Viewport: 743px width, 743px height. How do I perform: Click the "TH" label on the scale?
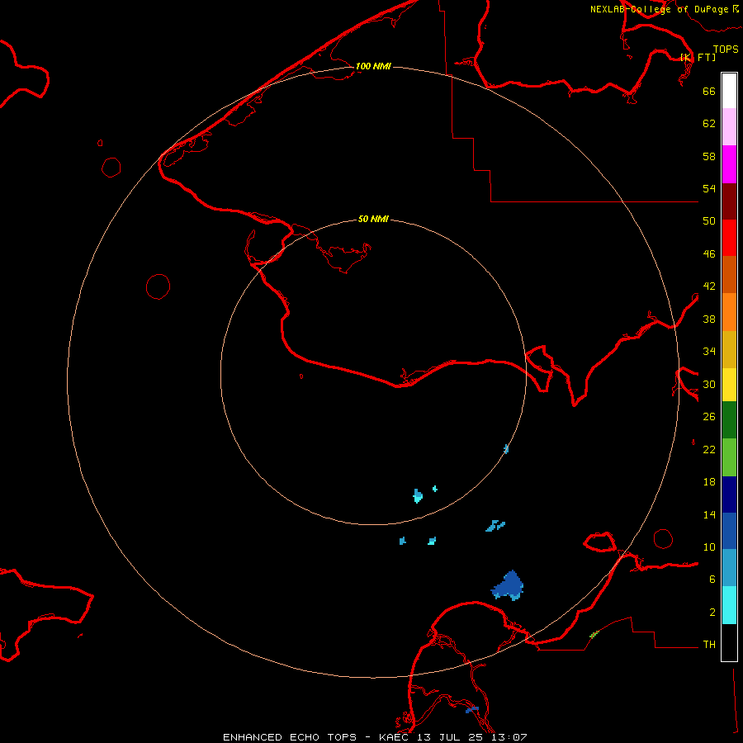(709, 645)
